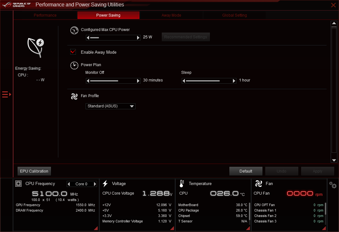Select the Chipset temperature row

point(213,216)
